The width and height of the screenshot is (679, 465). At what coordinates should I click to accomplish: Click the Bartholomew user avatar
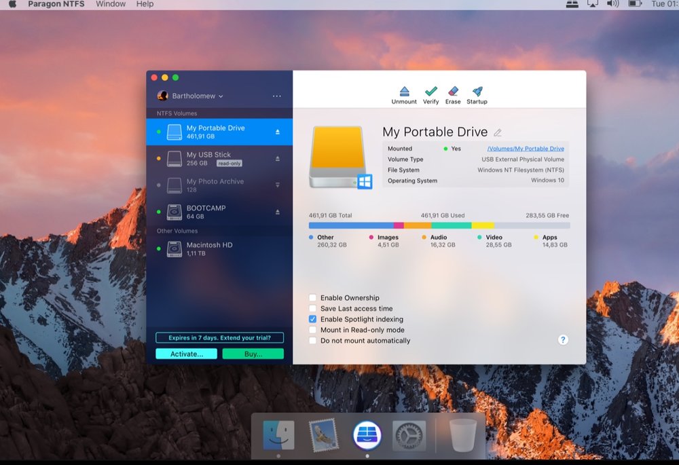click(163, 96)
